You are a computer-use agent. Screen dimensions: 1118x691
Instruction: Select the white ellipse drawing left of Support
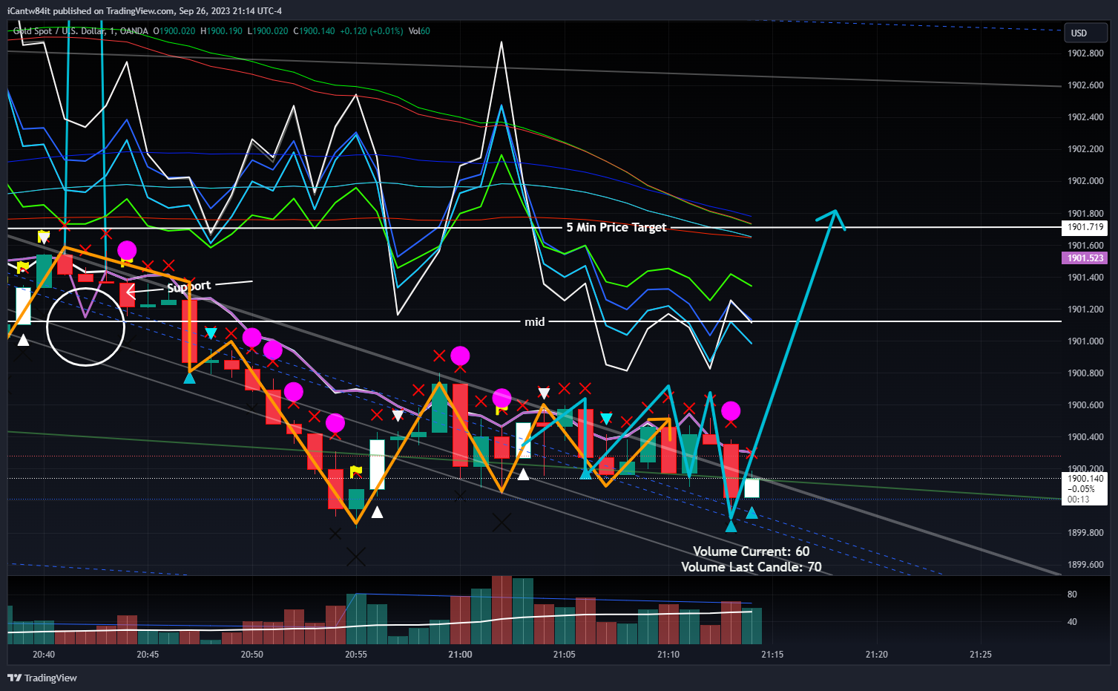(x=85, y=327)
